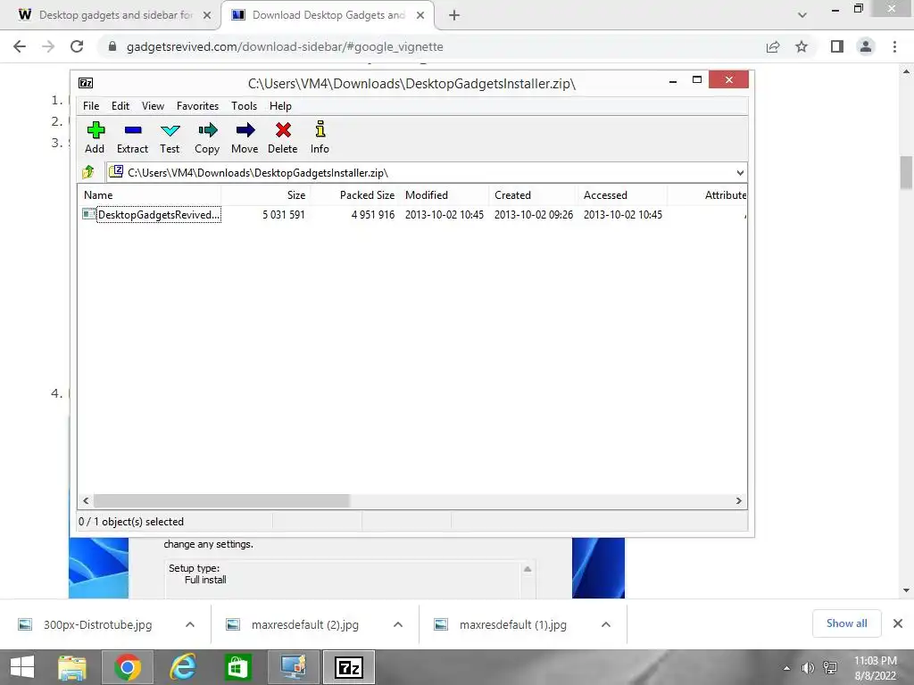Open the Tools menu
The width and height of the screenshot is (914, 685).
pyautogui.click(x=244, y=106)
